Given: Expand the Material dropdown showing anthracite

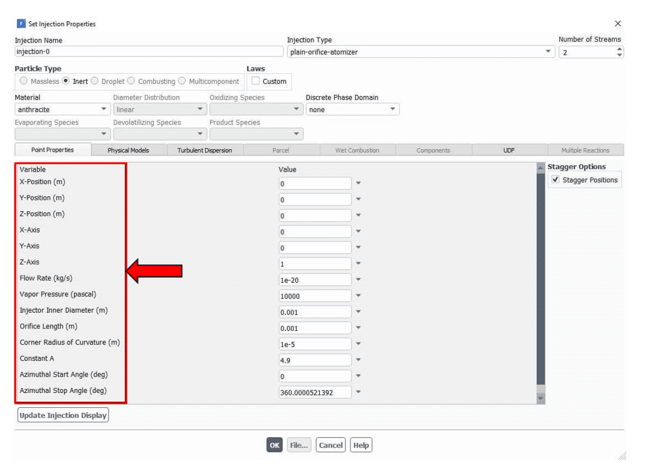Looking at the screenshot, I should [62, 110].
